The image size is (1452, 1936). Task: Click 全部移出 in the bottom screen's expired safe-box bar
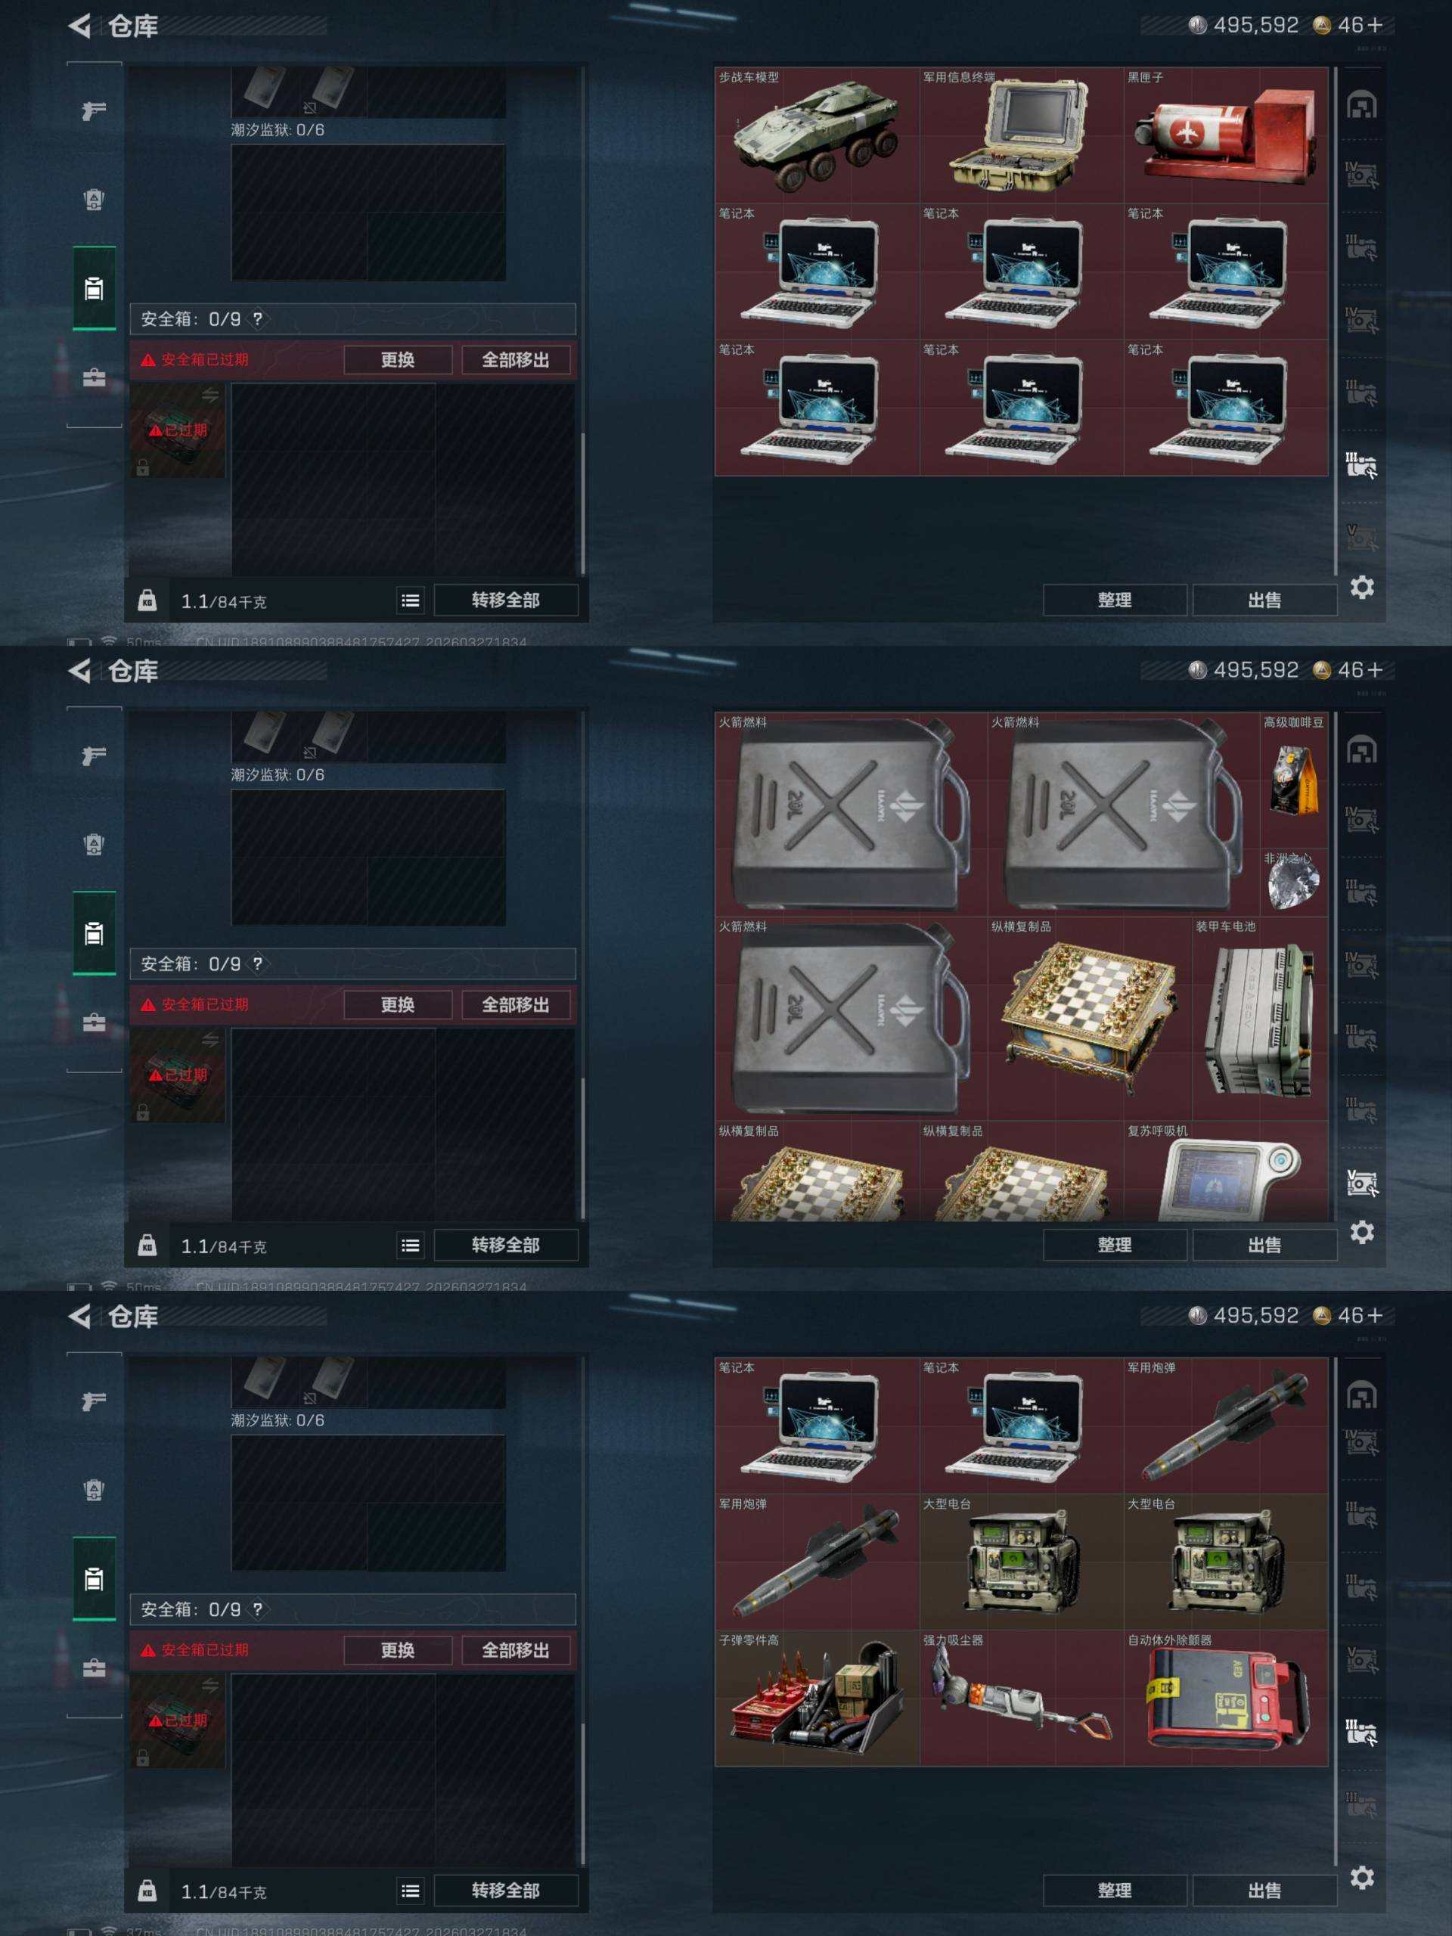tap(516, 1650)
